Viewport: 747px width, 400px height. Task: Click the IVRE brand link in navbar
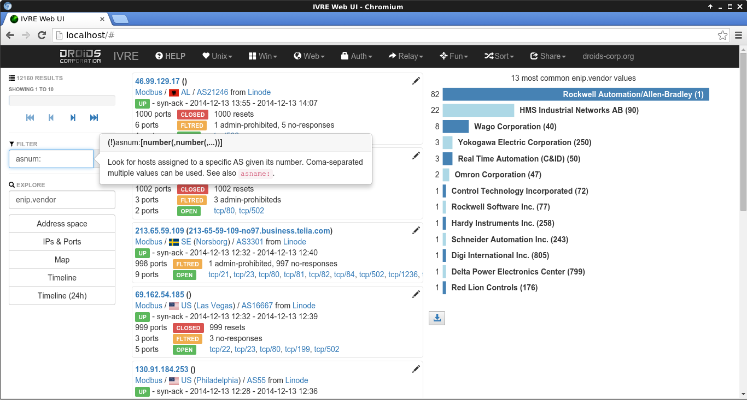126,56
